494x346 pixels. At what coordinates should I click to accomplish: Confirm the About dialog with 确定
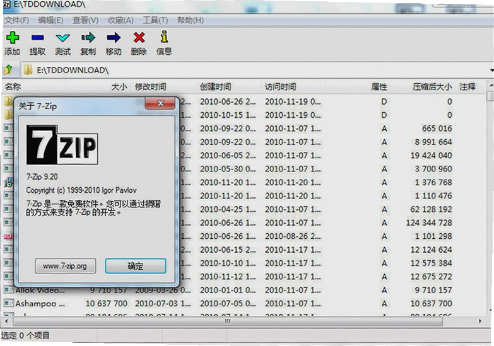click(x=136, y=266)
